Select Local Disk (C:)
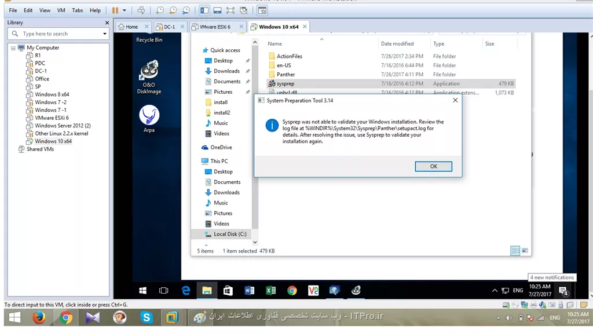The width and height of the screenshot is (593, 333). (229, 234)
